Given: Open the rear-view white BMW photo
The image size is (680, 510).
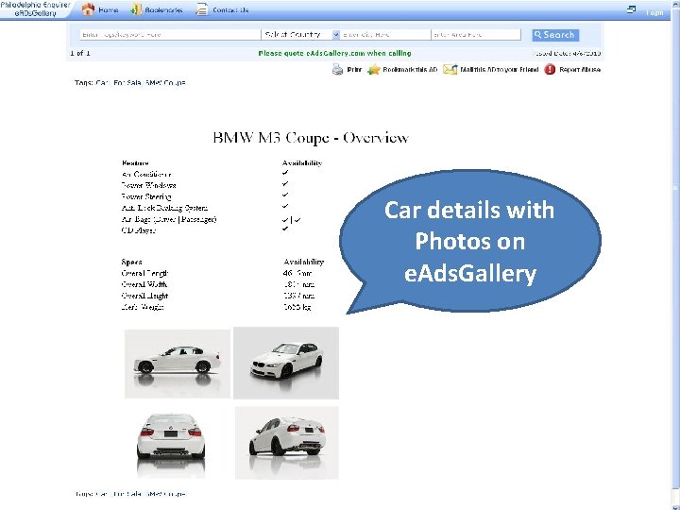Looking at the screenshot, I should click(171, 443).
